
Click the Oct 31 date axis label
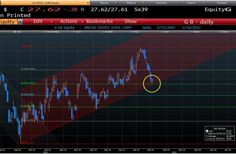[48, 150]
